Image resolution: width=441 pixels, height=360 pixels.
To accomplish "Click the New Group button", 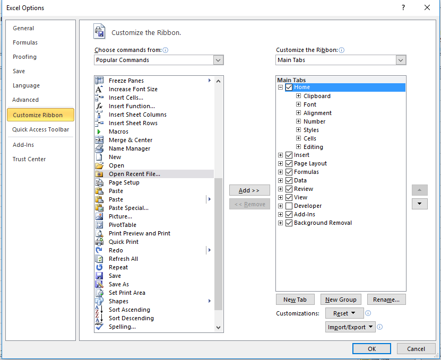I will (341, 300).
